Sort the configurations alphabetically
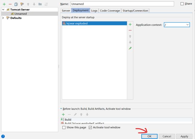The width and height of the screenshot is (195, 139). [46, 4]
